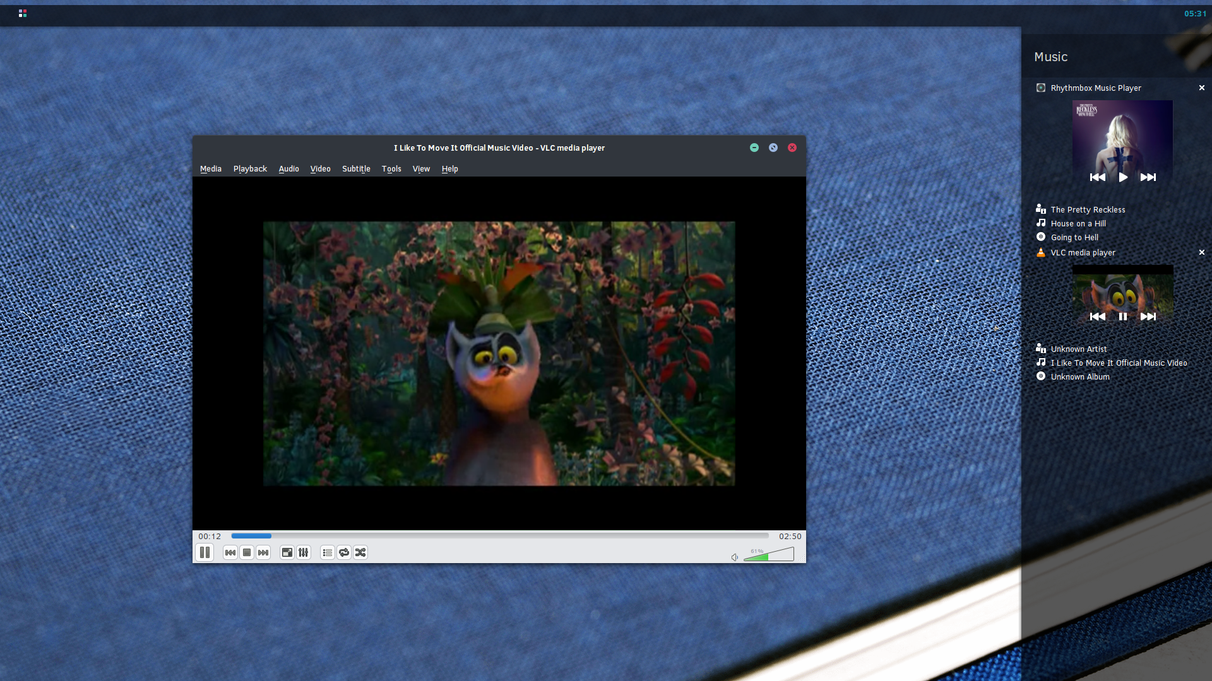This screenshot has height=681, width=1212.
Task: Click the VLC window title text
Action: 499,148
